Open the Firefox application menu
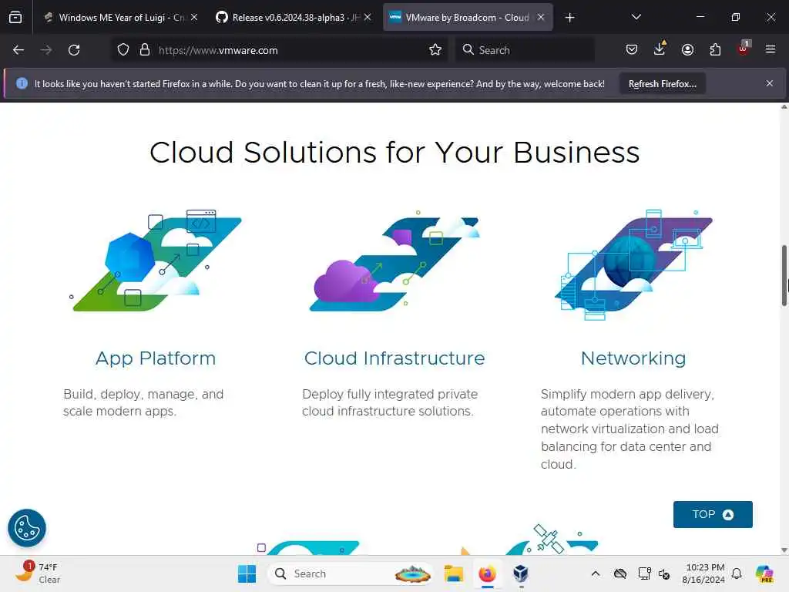The image size is (789, 592). (771, 50)
